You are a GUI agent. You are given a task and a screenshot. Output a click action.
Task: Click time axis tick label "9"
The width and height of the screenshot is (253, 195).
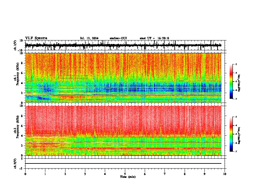[204, 174]
